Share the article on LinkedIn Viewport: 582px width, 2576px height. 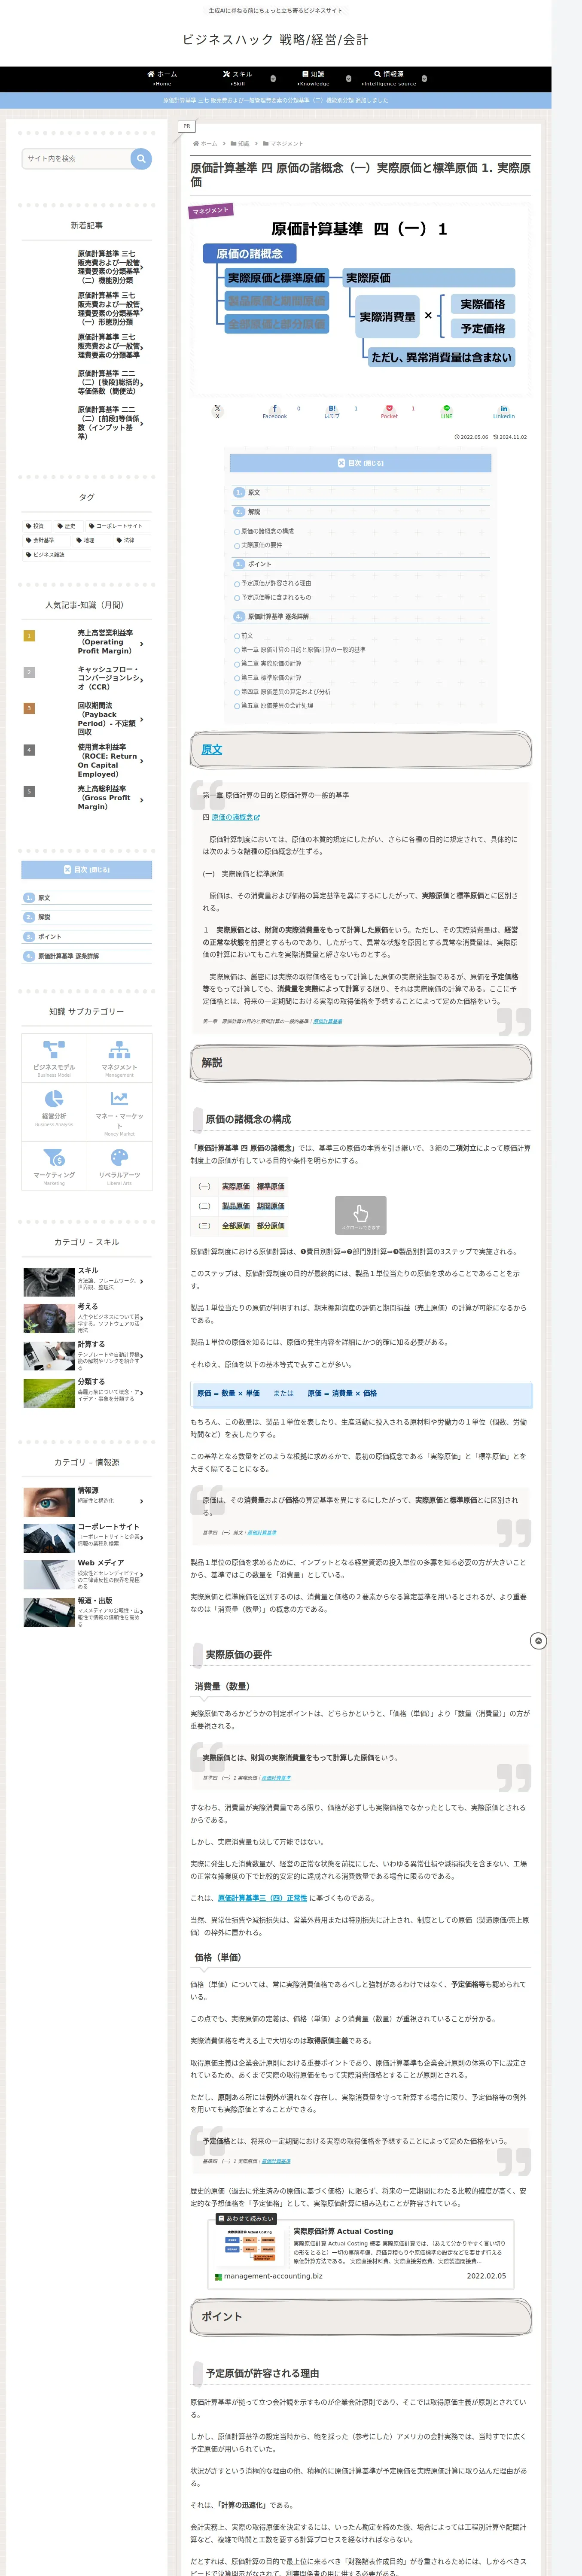(x=504, y=411)
